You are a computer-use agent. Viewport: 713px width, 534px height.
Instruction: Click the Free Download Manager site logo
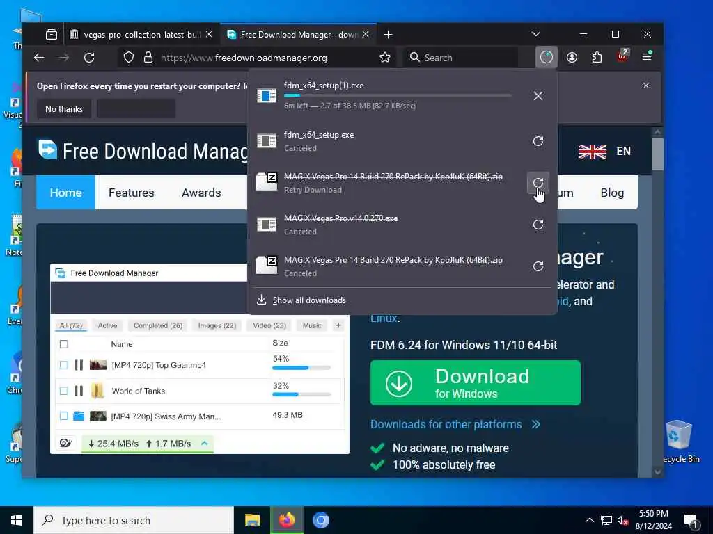[142, 151]
